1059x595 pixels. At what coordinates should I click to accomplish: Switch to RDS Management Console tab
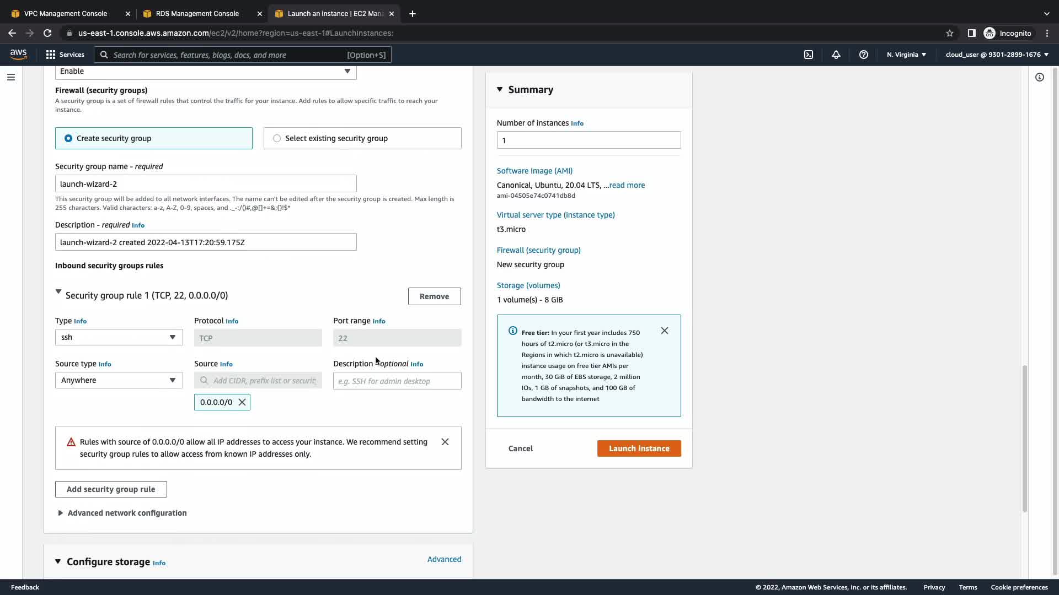coord(197,13)
